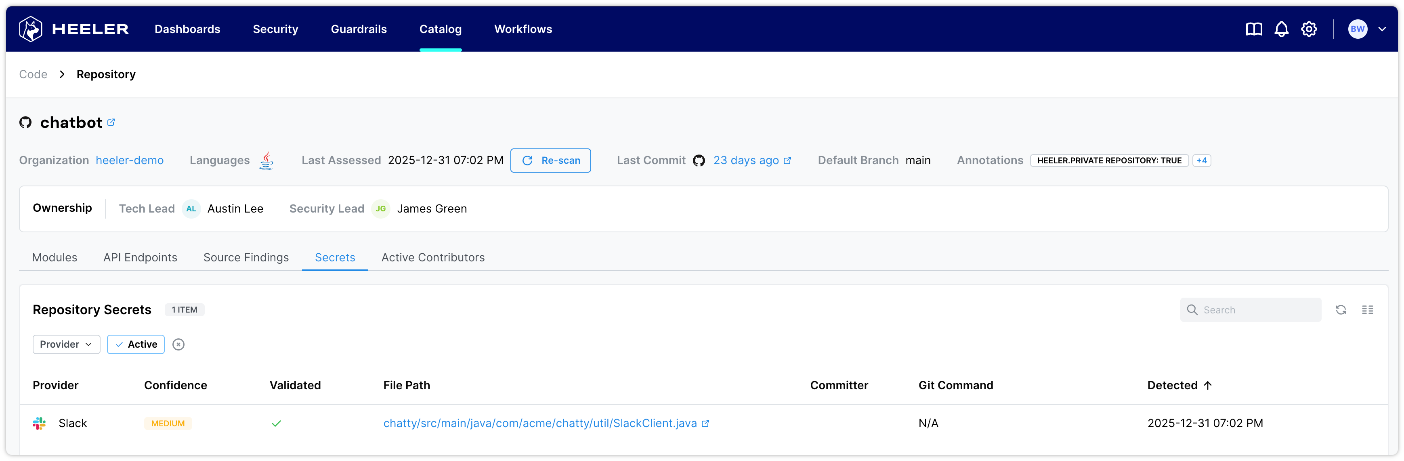Open the heeler-demo organization link
Screen dimensions: 1404x461
[x=130, y=161]
